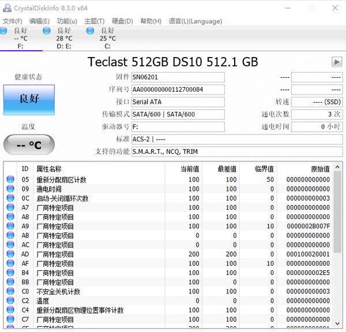Click raw value 0000000002E5
The height and width of the screenshot is (332, 346).
tap(308, 273)
